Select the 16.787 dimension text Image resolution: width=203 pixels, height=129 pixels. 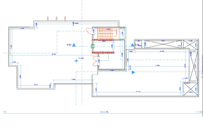pyautogui.click(x=54, y=55)
